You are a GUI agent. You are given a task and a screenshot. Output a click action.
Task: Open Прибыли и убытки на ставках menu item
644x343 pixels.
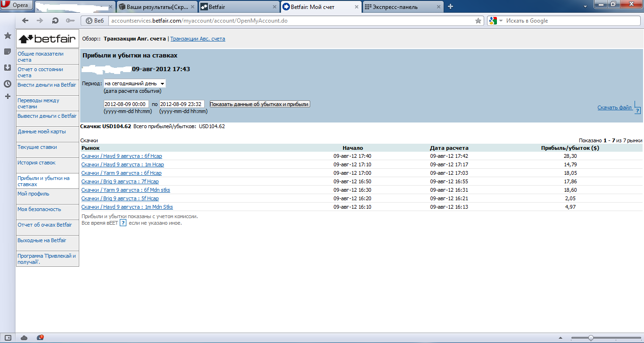(x=47, y=181)
